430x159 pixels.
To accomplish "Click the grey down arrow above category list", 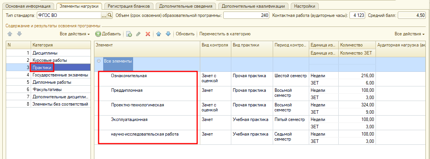I will 19,34.
